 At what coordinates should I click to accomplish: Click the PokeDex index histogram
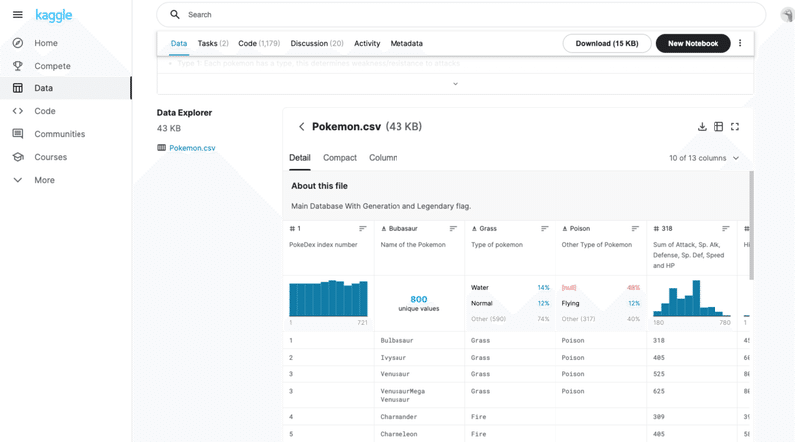click(x=328, y=299)
